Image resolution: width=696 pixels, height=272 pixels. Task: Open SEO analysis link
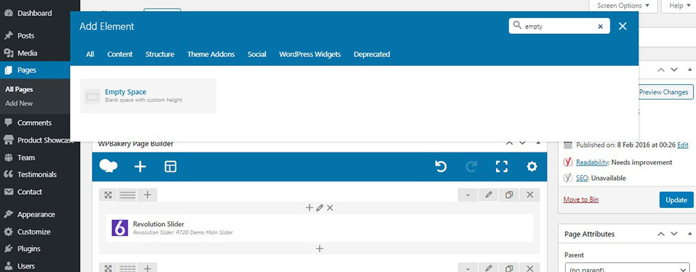click(x=582, y=178)
